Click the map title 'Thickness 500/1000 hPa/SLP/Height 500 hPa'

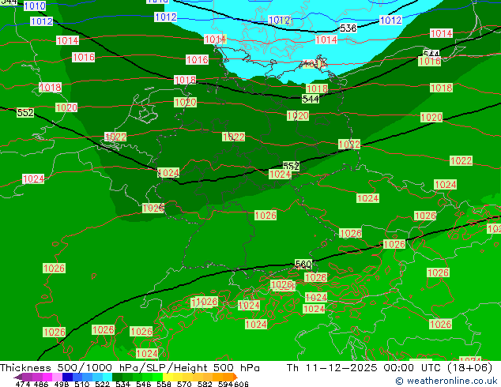[130, 368]
